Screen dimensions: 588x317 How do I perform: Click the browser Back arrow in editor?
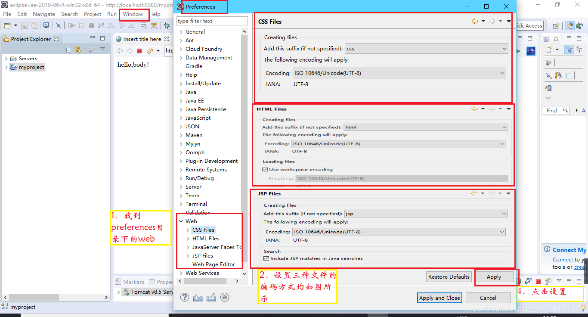pyautogui.click(x=120, y=51)
